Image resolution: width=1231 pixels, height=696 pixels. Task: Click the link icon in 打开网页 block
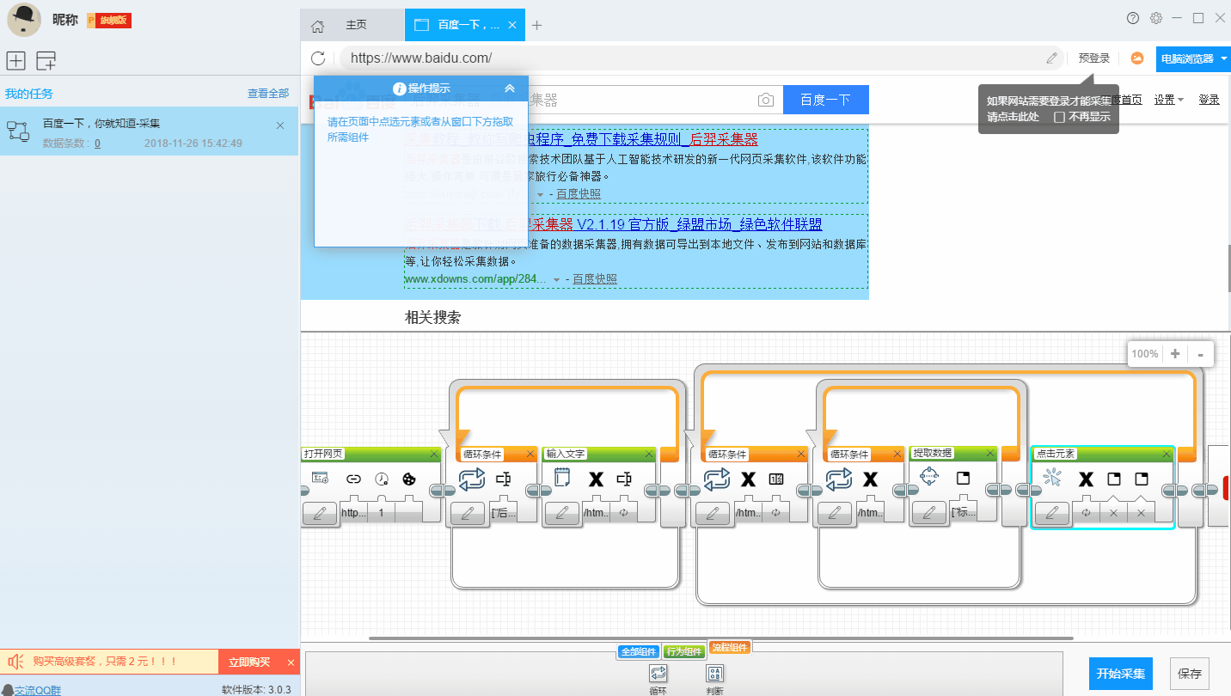click(x=353, y=479)
